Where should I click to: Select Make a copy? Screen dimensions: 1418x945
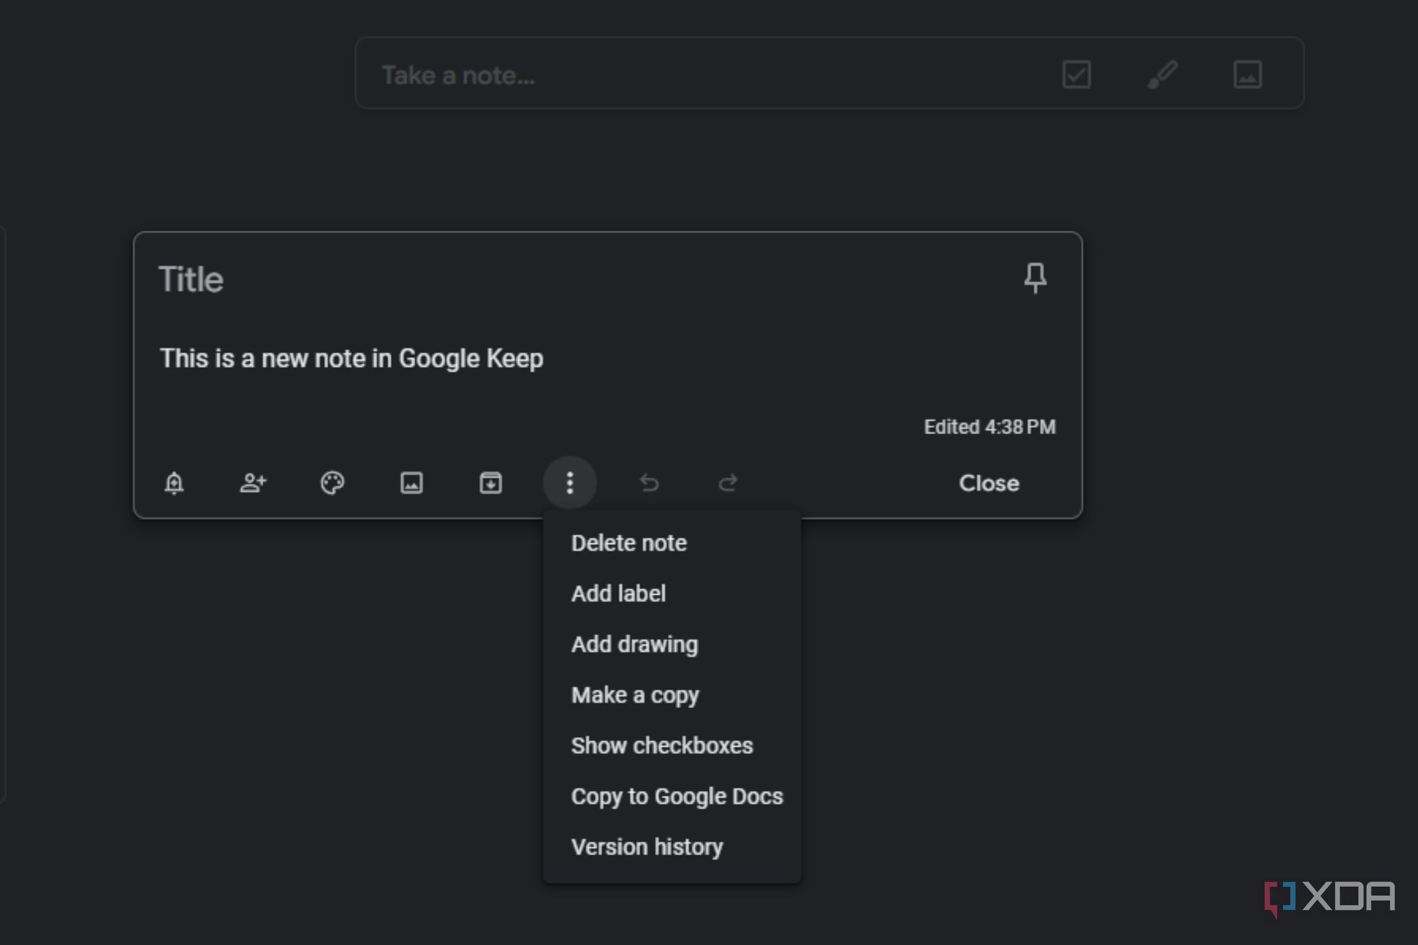(635, 695)
